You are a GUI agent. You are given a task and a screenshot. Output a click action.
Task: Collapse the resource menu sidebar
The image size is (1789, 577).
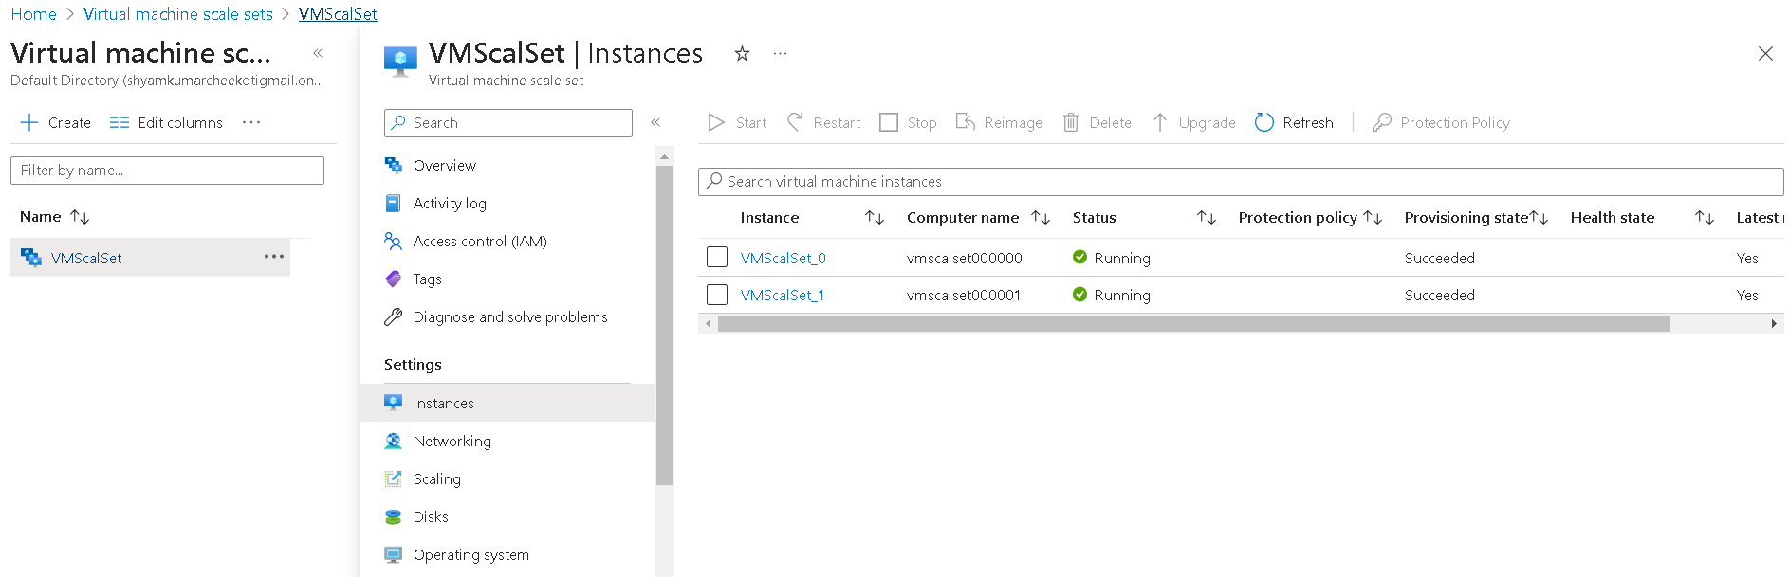655,122
